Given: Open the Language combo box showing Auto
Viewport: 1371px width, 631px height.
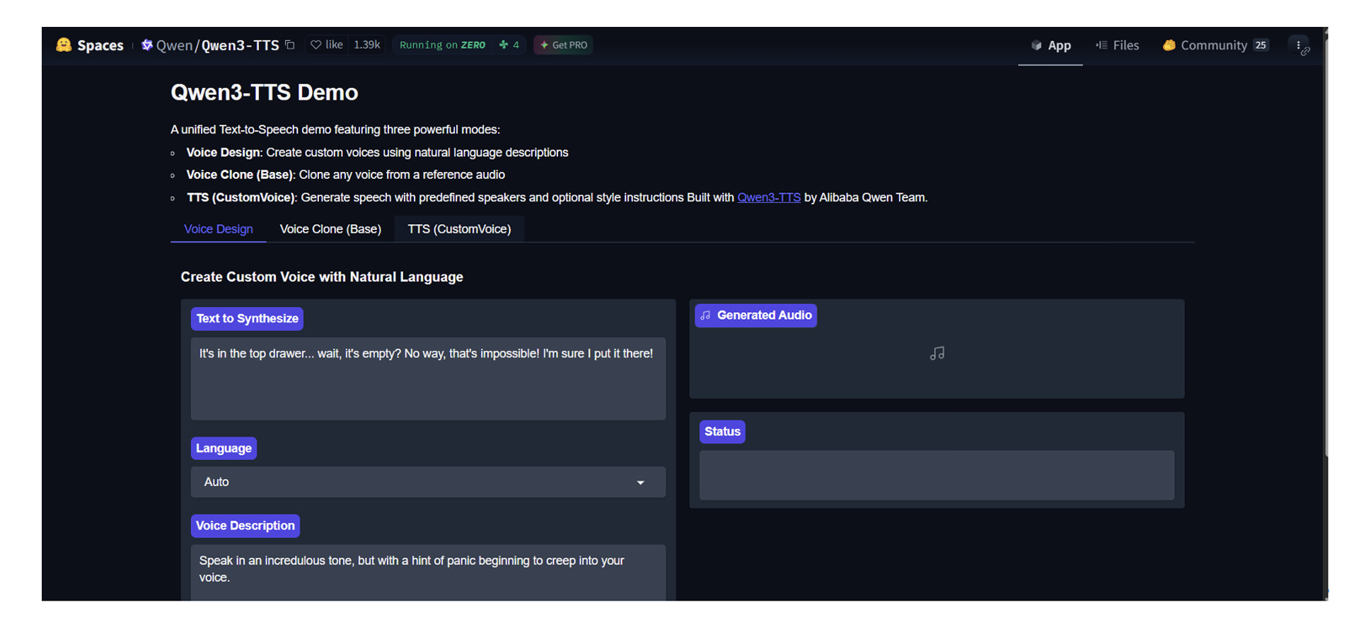Looking at the screenshot, I should point(428,482).
